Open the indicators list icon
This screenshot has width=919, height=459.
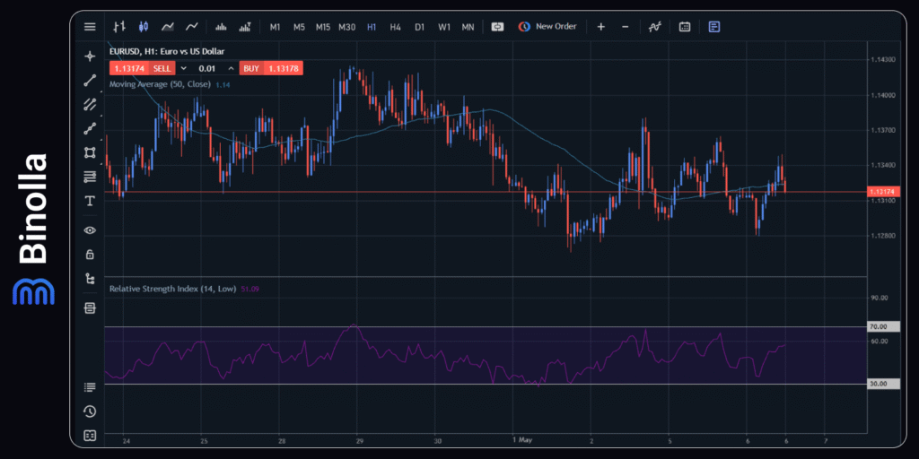[x=655, y=27]
